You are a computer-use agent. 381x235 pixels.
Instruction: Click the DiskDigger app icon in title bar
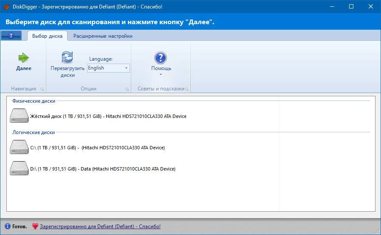pos(6,6)
